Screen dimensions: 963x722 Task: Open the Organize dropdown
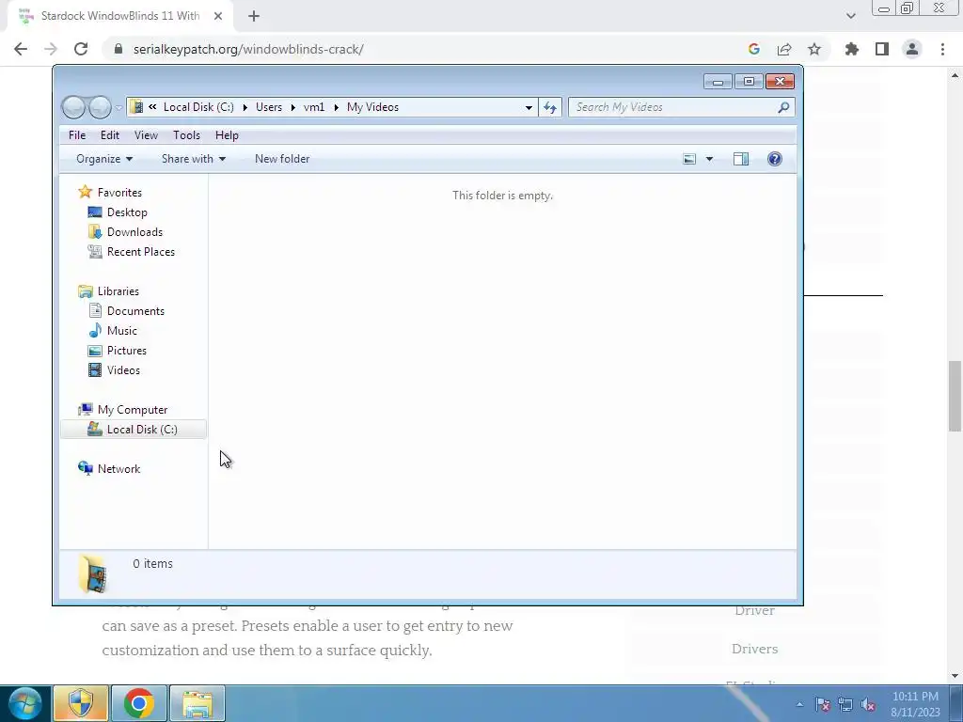104,159
